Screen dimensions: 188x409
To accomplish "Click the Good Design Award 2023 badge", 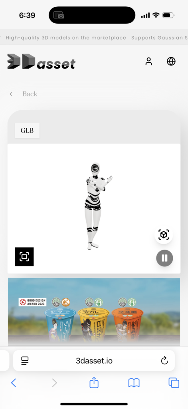I will 32,302.
